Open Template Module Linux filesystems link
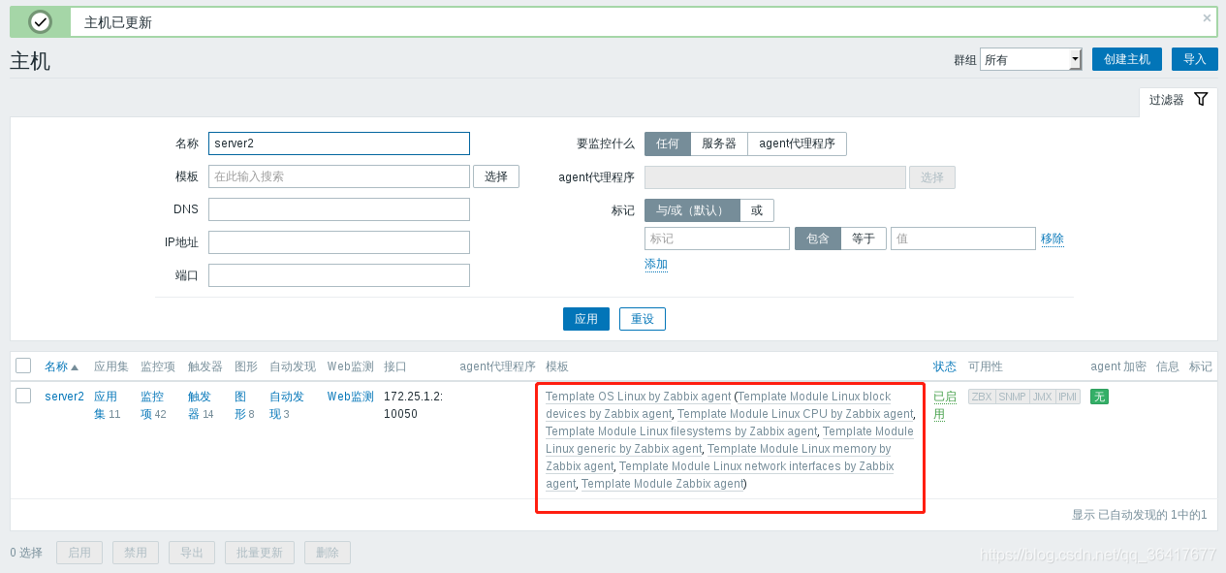1226x573 pixels. click(681, 431)
